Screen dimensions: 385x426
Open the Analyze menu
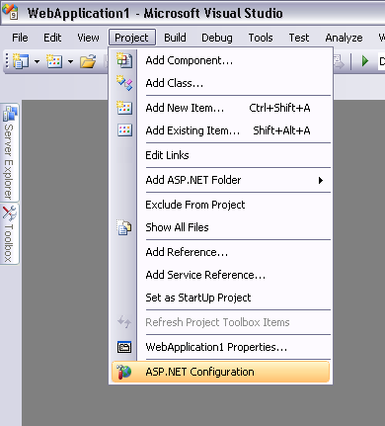[344, 38]
